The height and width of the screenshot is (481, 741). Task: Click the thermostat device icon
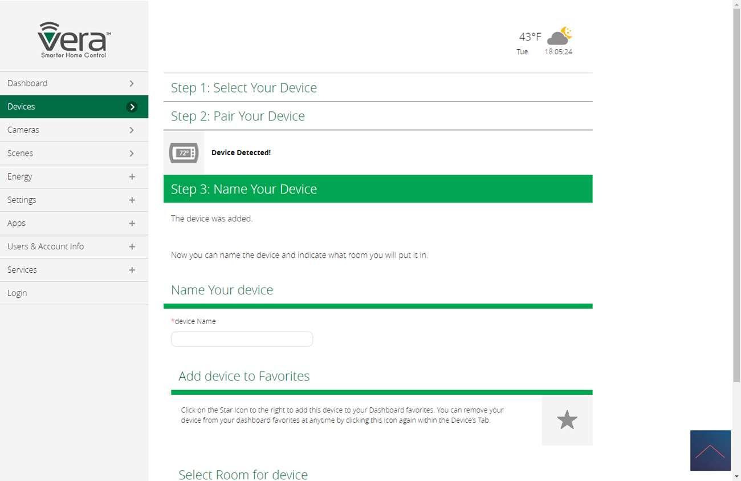click(184, 153)
